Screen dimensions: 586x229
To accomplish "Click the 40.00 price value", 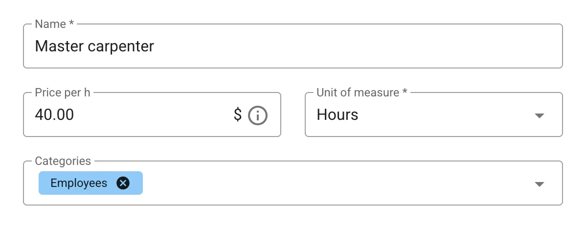I will tap(54, 114).
